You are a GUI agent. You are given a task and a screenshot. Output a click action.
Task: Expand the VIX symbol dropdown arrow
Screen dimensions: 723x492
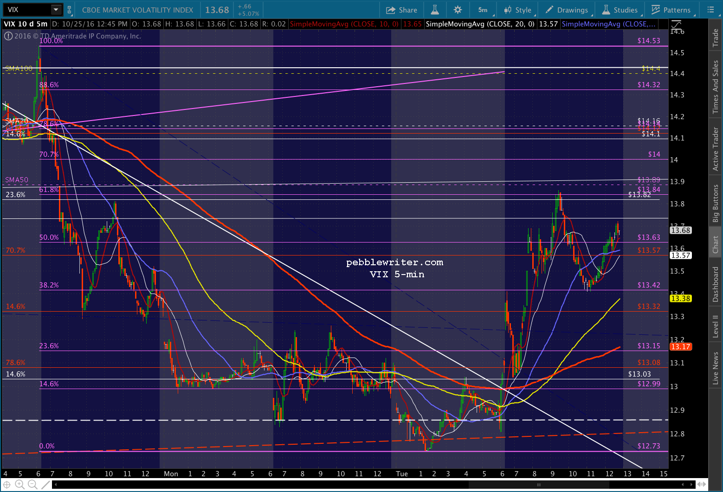coord(56,10)
